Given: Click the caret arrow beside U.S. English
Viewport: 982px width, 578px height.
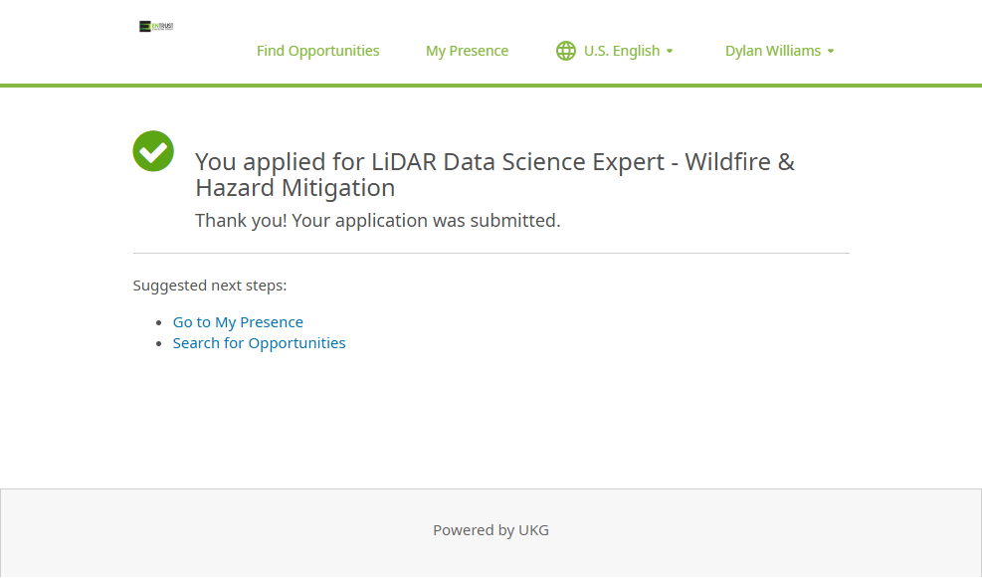Looking at the screenshot, I should click(x=670, y=52).
